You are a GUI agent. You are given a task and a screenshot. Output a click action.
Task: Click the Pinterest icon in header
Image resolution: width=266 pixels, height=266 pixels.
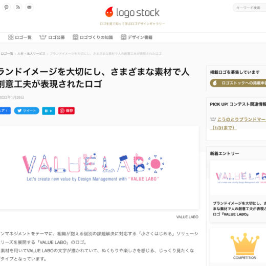[7, 7]
